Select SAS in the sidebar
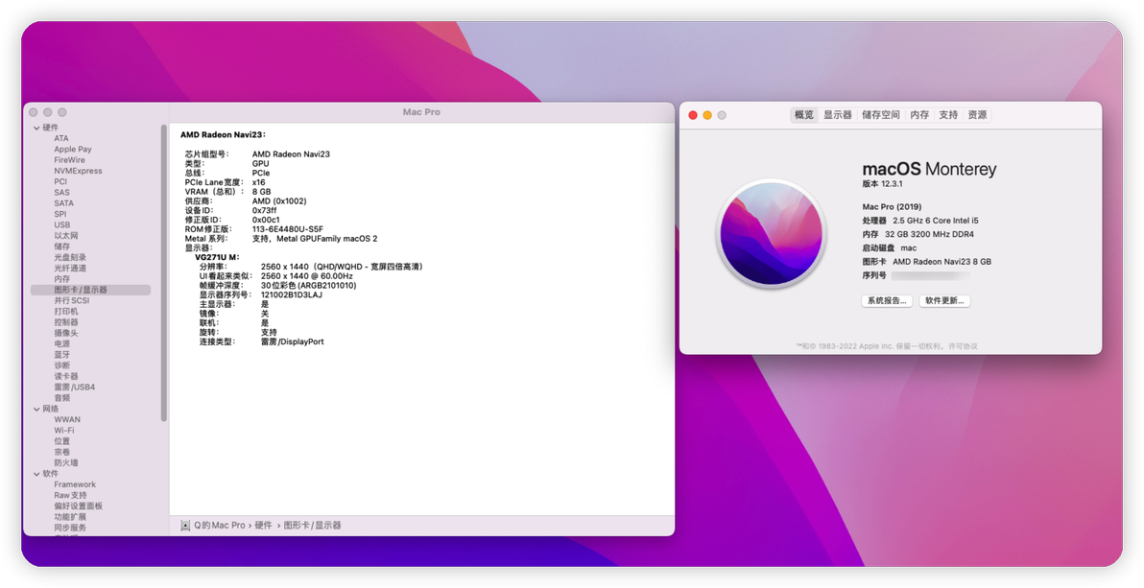The height and width of the screenshot is (588, 1144). (62, 193)
